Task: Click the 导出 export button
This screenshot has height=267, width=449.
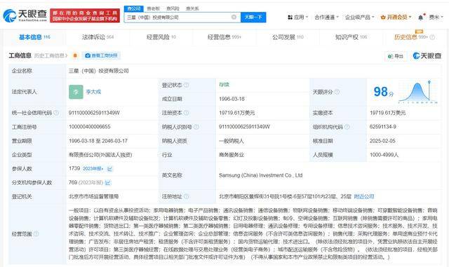Action: (395, 56)
